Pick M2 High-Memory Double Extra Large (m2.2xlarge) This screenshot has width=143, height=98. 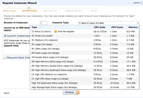[84, 66]
